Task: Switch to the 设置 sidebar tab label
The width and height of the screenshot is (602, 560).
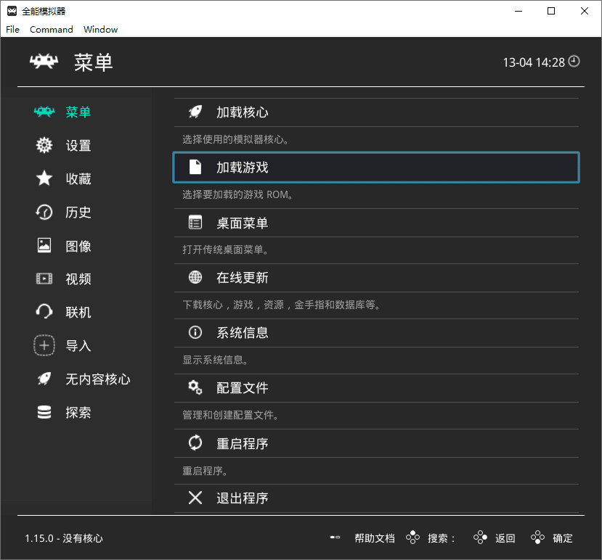Action: coord(78,145)
